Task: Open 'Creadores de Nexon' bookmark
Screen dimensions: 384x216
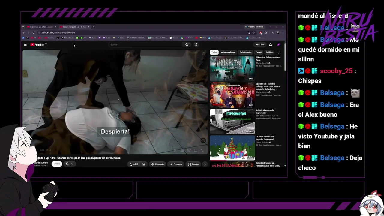Action: [x=255, y=38]
